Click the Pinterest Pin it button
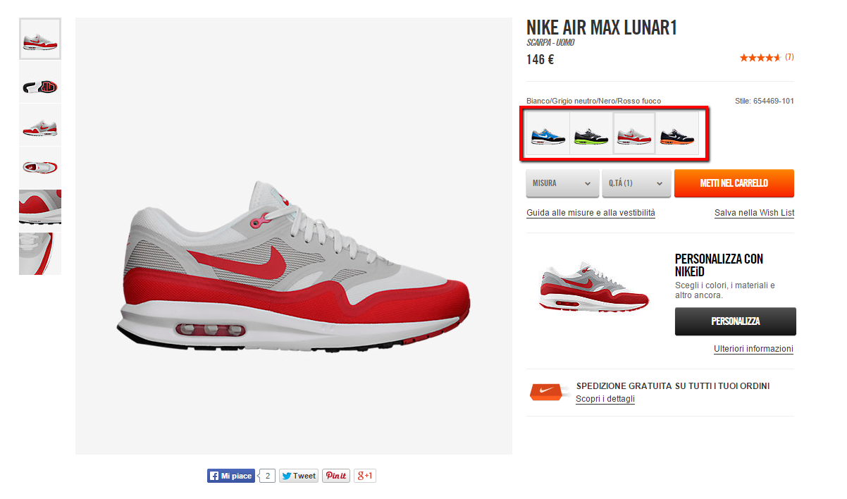This screenshot has width=847, height=499. pos(336,476)
